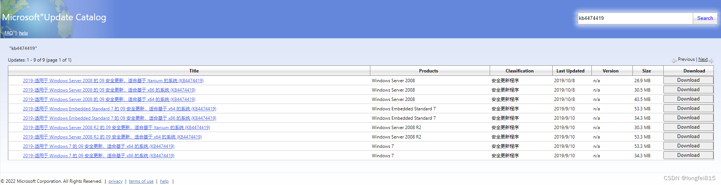Focus the kb4474419 search input field
Screen dimensions: 721x185
(x=635, y=18)
